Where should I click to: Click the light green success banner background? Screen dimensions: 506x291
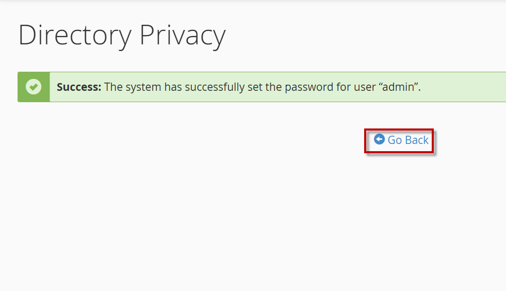[x=464, y=87]
